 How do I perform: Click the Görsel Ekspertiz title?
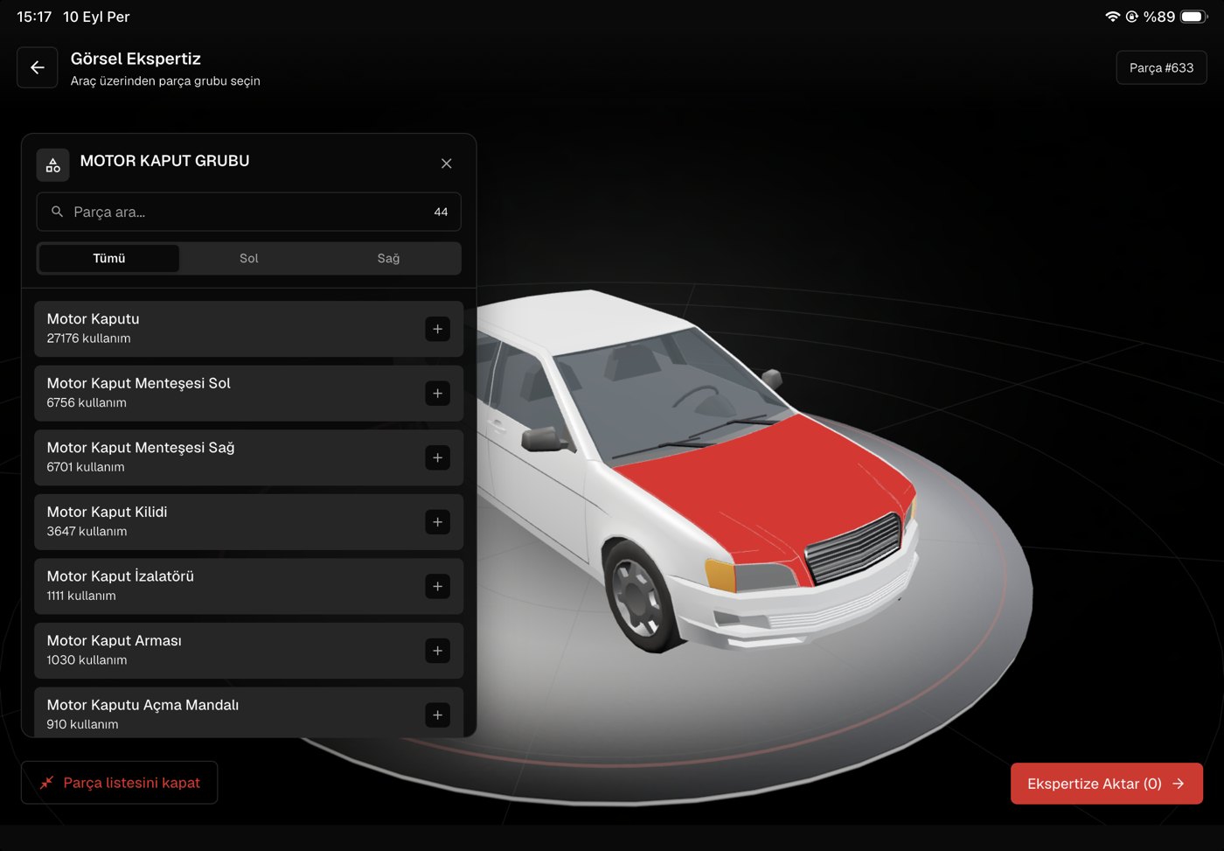point(136,59)
